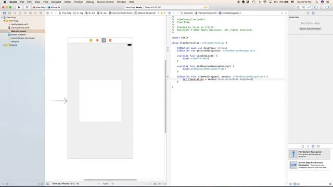
Task: Open the Debug menu
Action: click(x=90, y=2)
